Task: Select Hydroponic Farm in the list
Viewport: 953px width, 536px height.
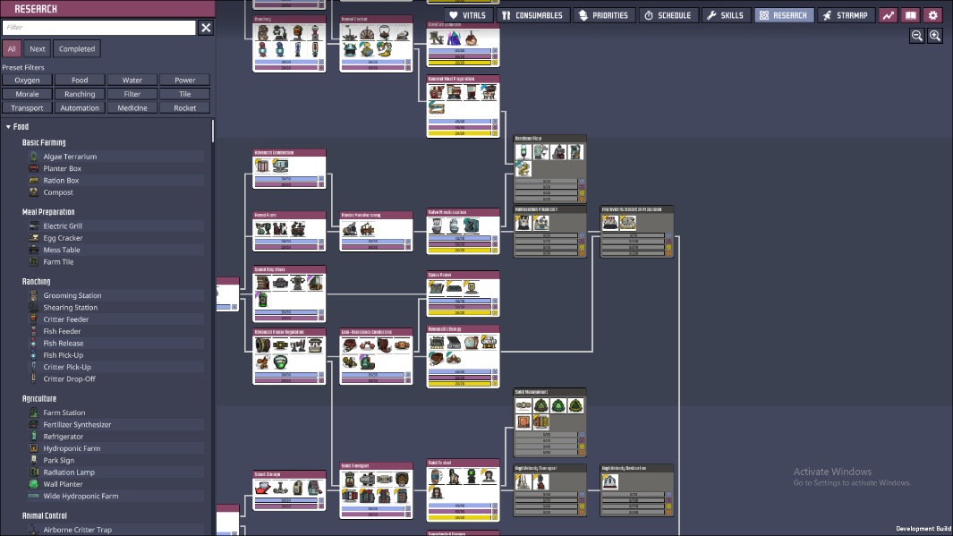Action: (72, 448)
